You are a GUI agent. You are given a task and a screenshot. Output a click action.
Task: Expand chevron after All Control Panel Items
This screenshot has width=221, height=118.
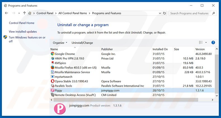[x=89, y=13]
